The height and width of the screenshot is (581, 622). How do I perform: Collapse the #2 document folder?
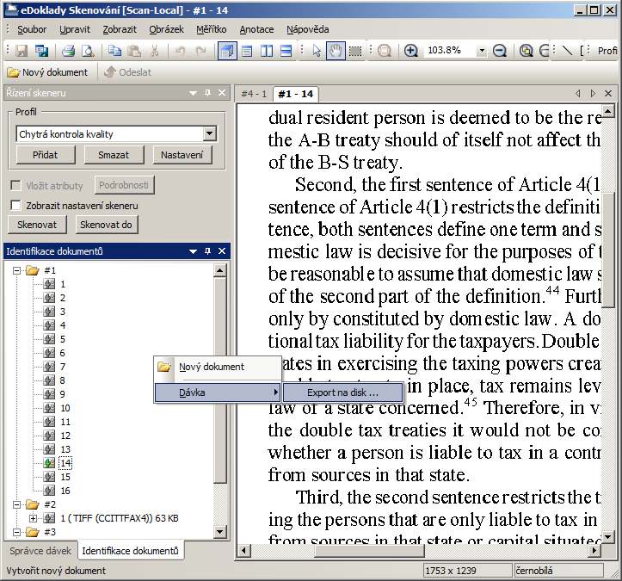[16, 504]
